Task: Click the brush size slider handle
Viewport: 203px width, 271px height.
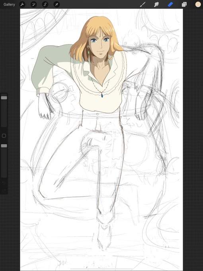Action: [x=4, y=98]
